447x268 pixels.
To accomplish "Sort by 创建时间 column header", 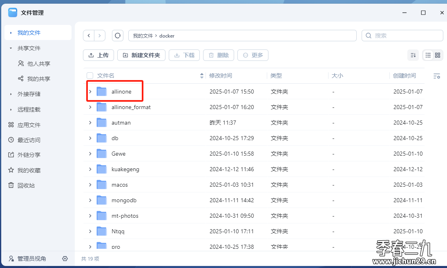I will (404, 76).
